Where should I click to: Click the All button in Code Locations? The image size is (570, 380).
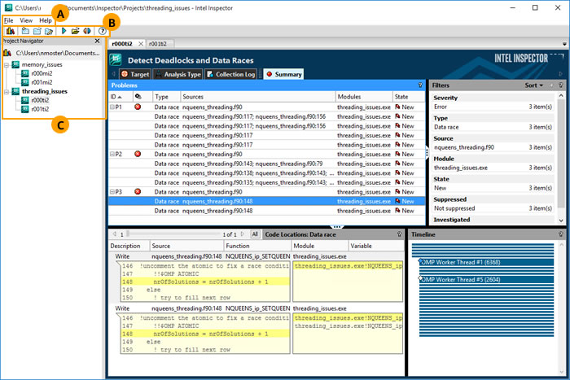click(255, 234)
